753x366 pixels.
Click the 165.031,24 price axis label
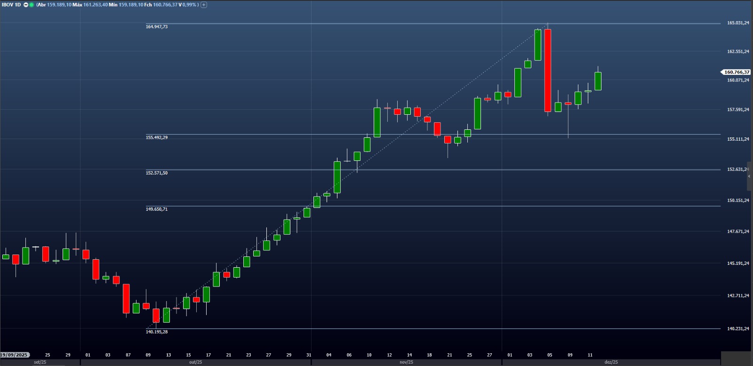pos(737,23)
